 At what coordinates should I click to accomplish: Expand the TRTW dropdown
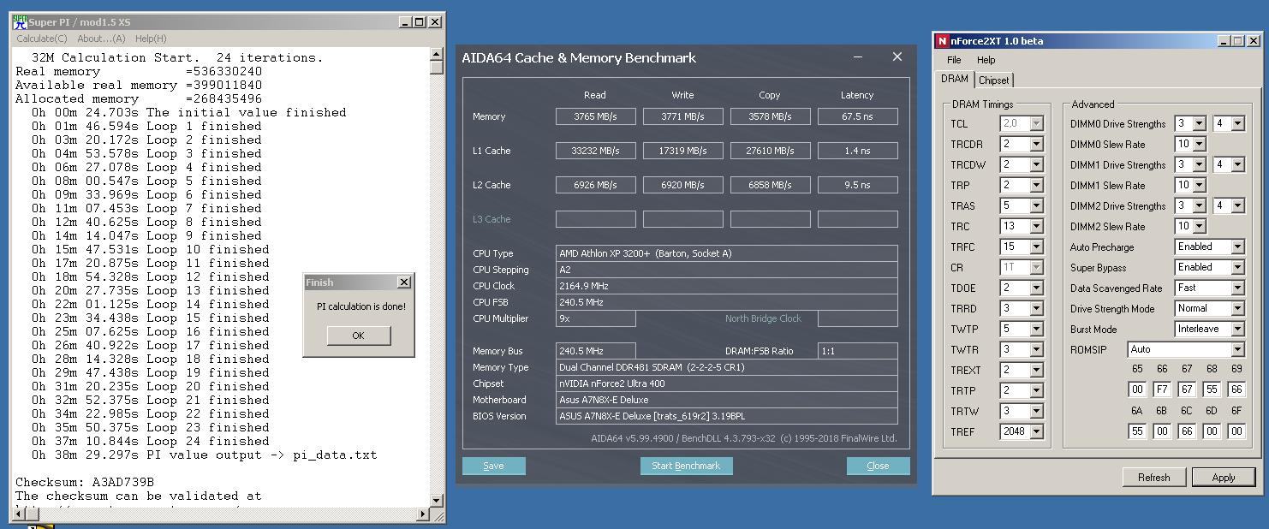[1036, 411]
